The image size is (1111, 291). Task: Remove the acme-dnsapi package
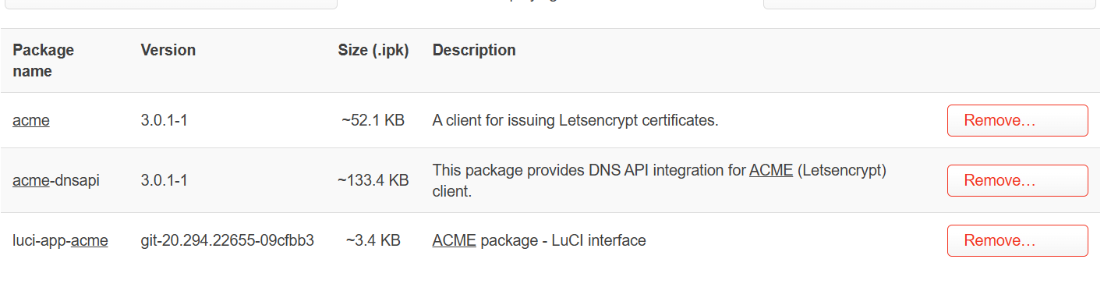tap(1017, 180)
